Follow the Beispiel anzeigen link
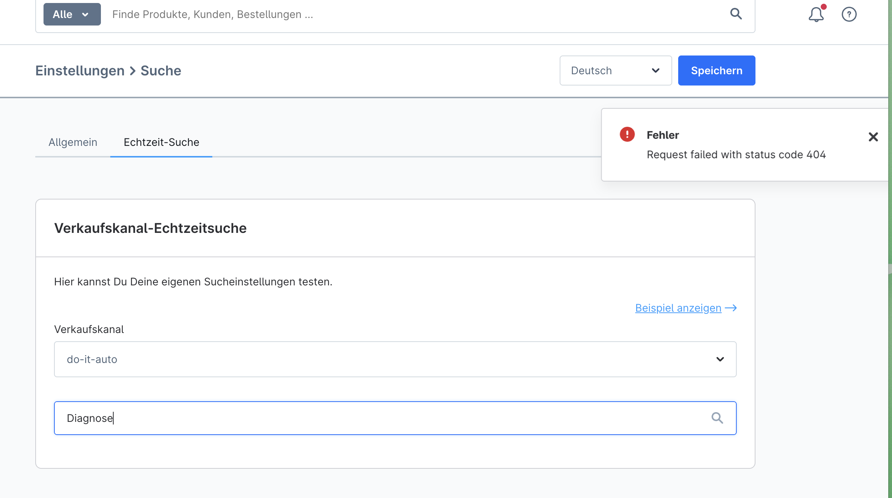 coord(678,308)
